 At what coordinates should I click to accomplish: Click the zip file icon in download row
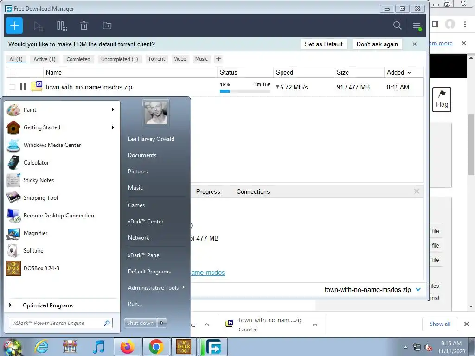[36, 87]
